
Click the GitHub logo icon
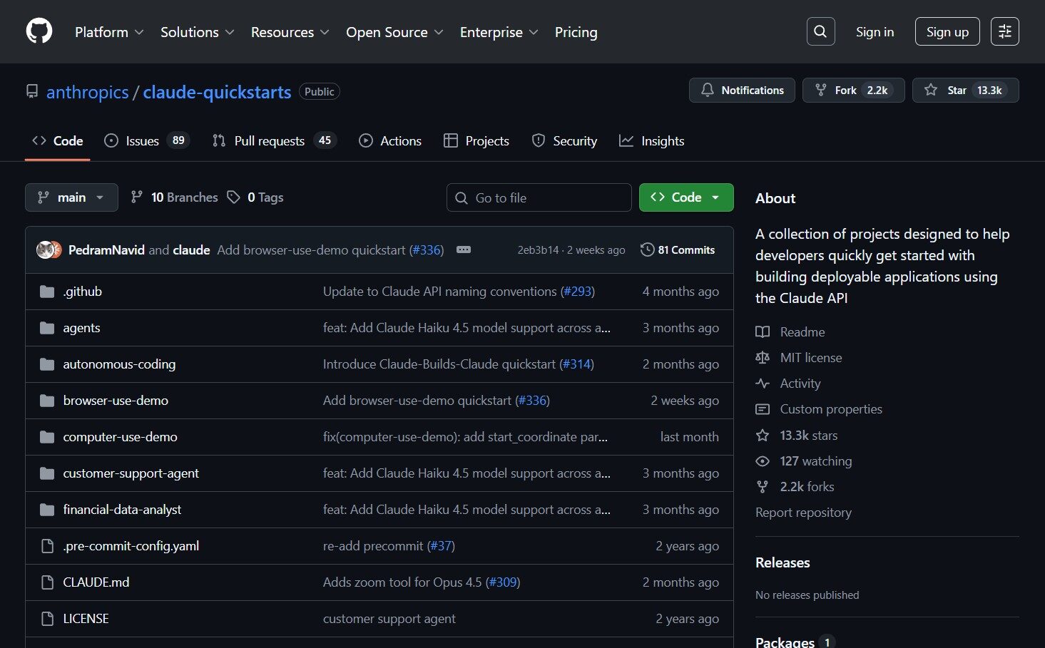tap(39, 31)
